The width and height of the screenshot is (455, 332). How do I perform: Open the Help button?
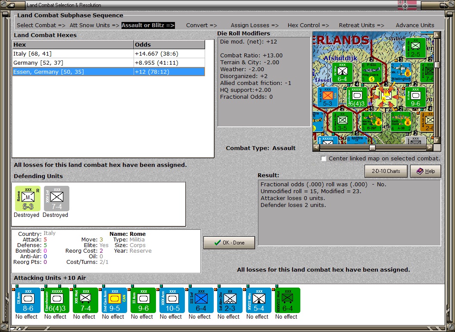pyautogui.click(x=426, y=171)
